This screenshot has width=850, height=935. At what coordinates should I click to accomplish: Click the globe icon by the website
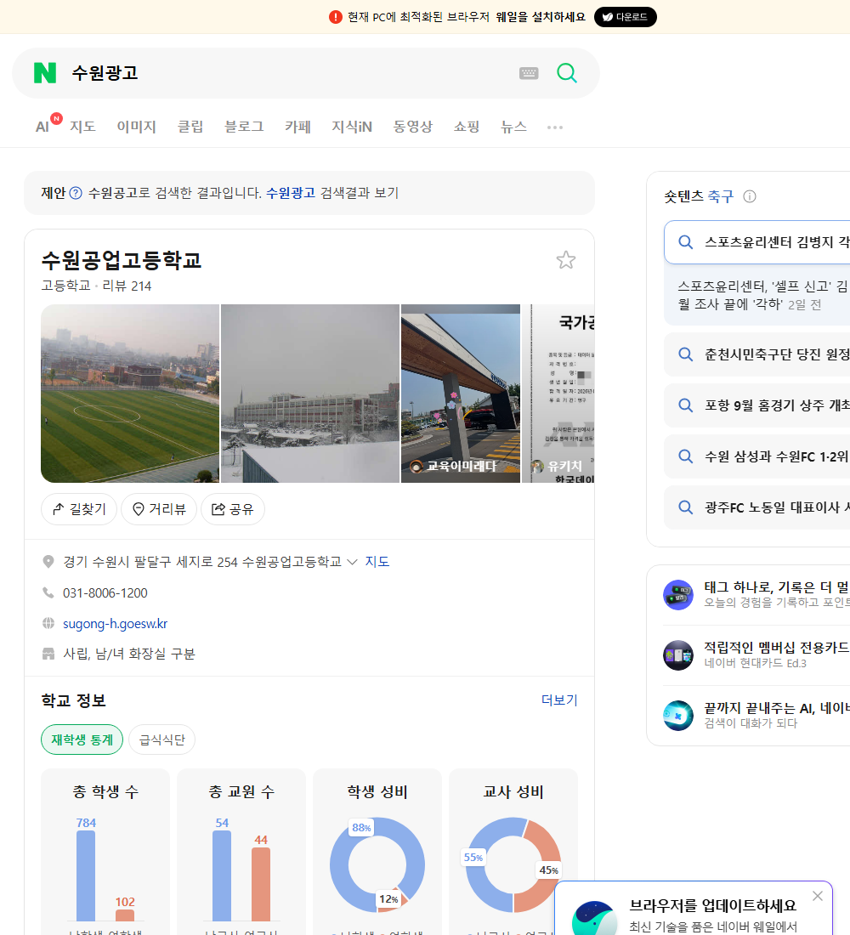click(x=48, y=623)
